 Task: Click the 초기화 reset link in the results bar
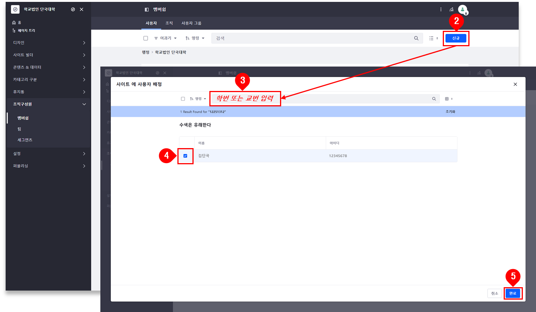click(450, 112)
